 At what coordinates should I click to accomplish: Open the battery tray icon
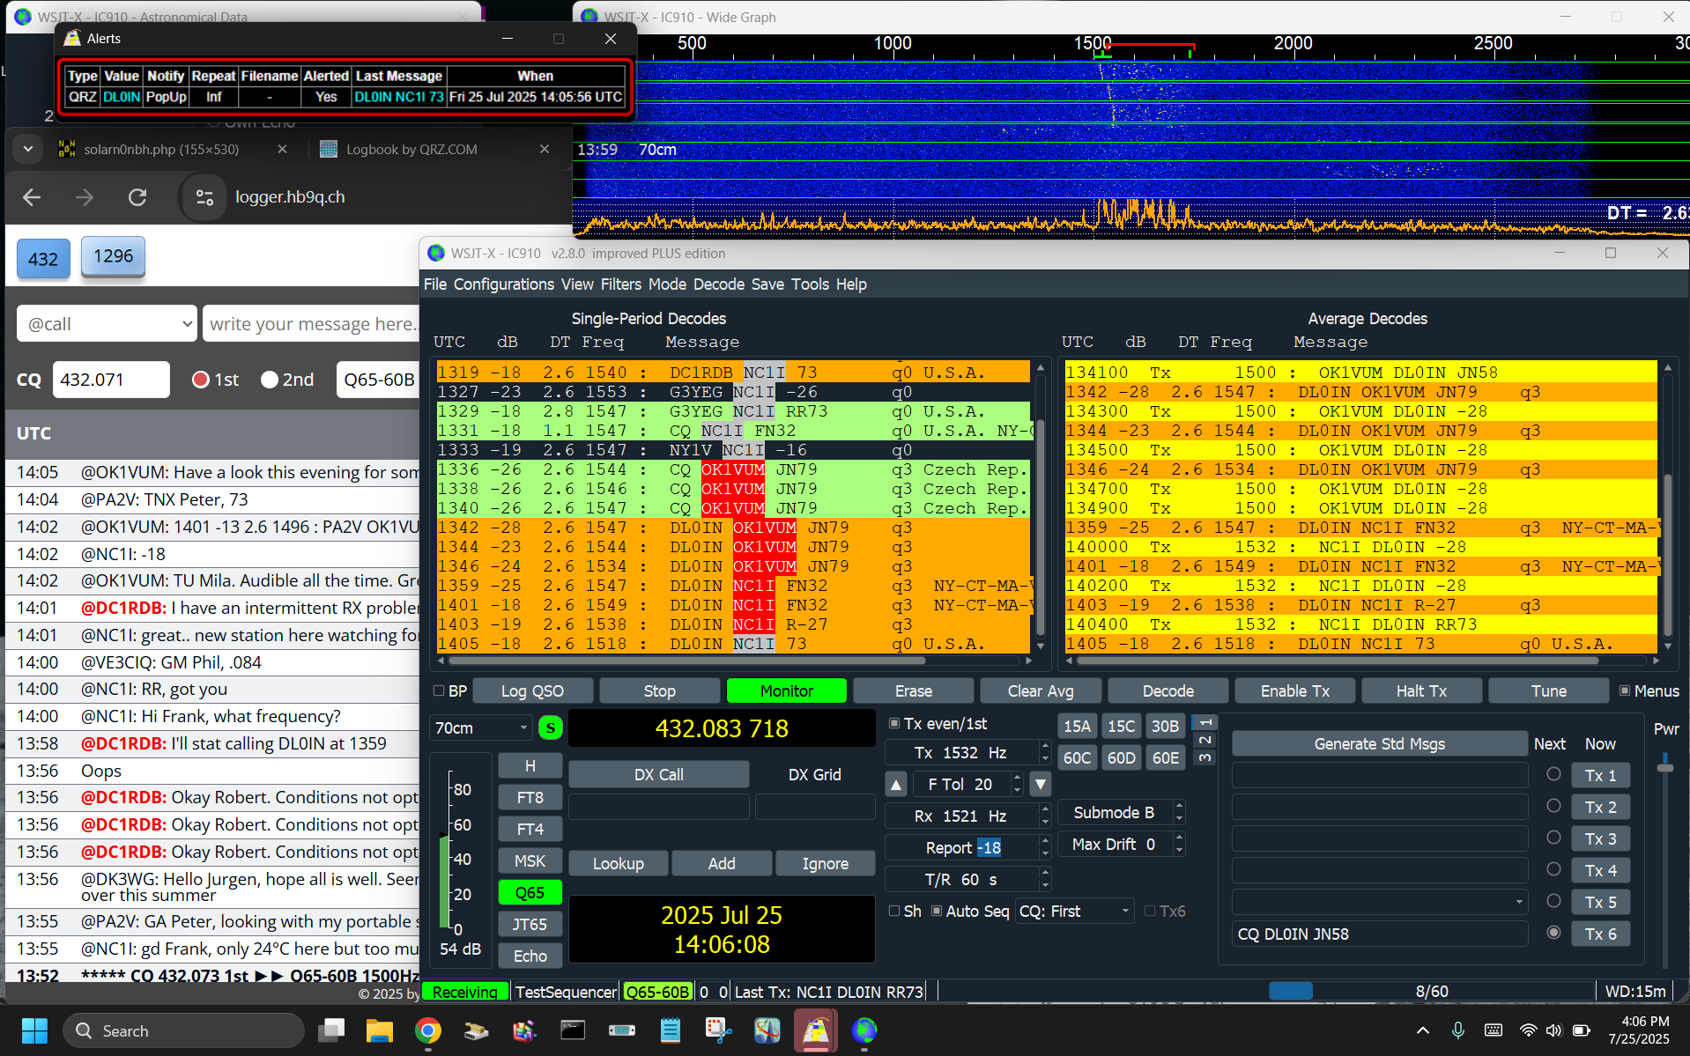pyautogui.click(x=1582, y=1030)
